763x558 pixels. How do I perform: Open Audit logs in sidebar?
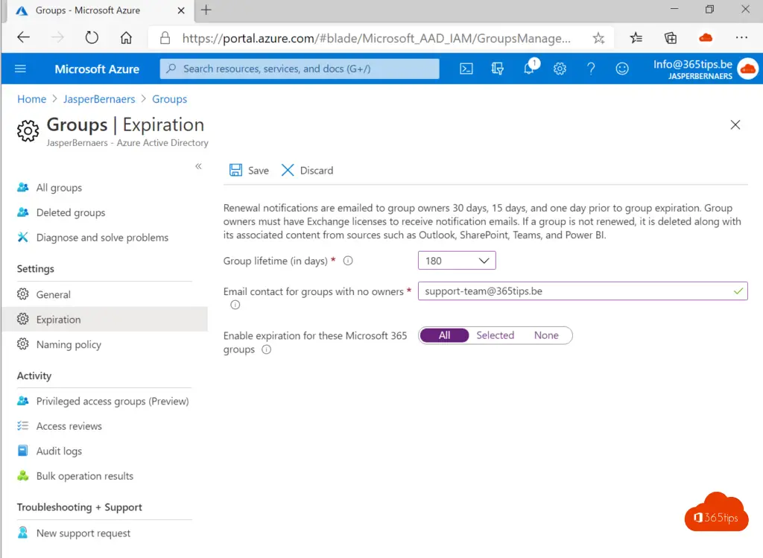(x=59, y=451)
